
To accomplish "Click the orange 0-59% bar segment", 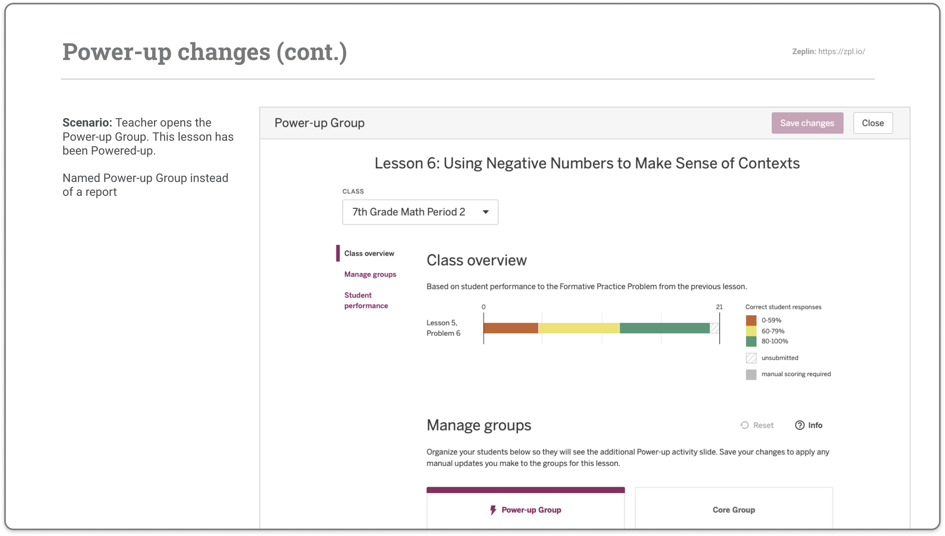I will [x=511, y=328].
